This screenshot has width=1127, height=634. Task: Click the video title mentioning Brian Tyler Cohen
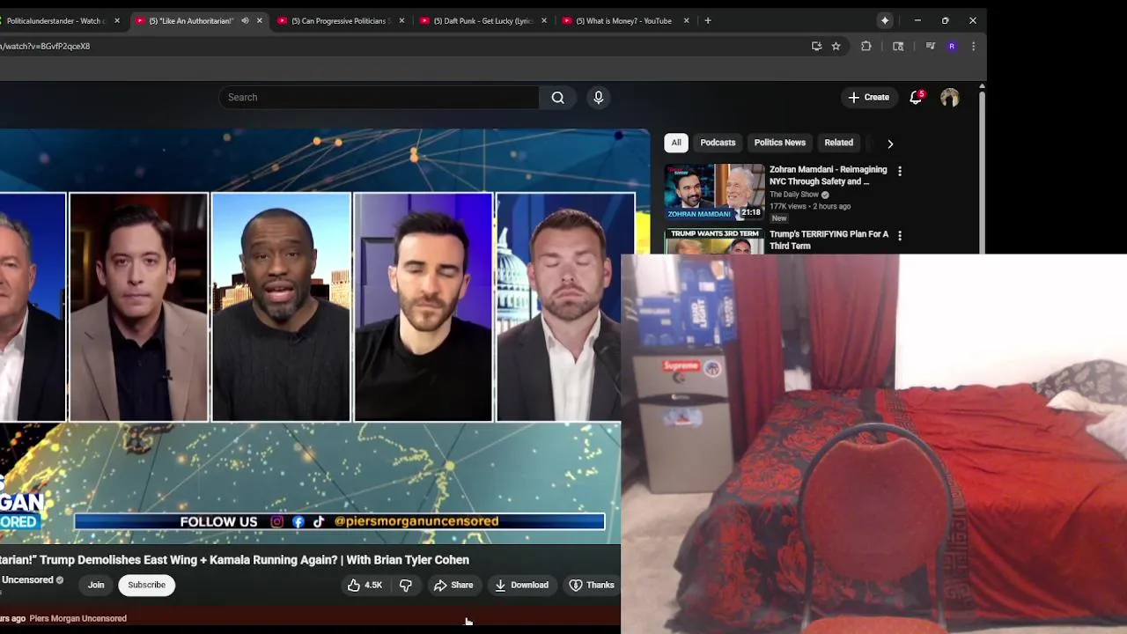pos(234,560)
